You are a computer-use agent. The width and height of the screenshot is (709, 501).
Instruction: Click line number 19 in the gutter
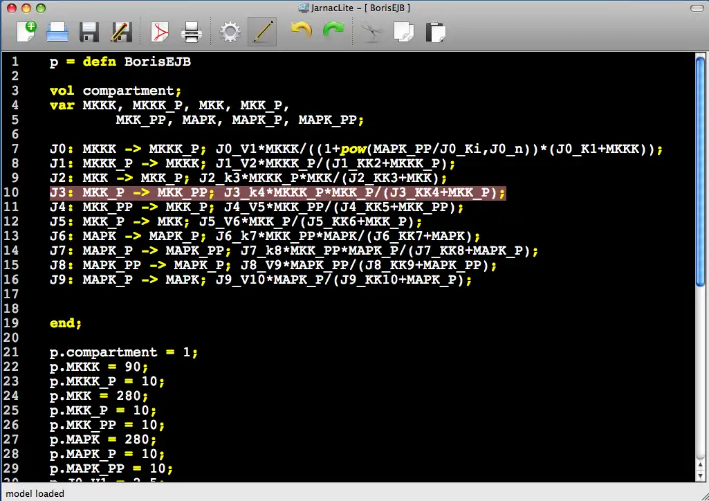[x=11, y=323]
